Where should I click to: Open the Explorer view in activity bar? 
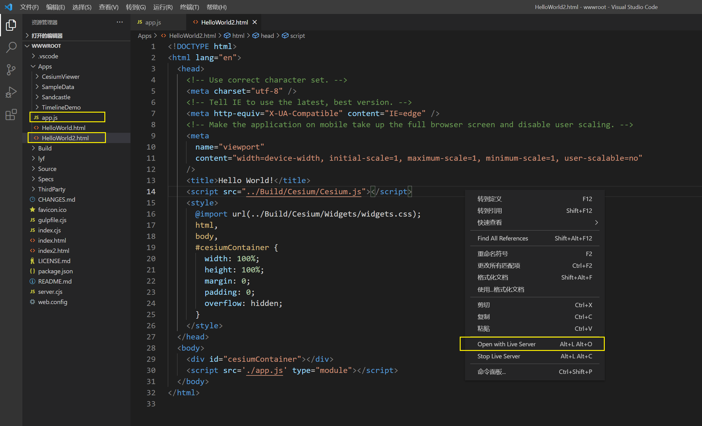click(x=11, y=25)
